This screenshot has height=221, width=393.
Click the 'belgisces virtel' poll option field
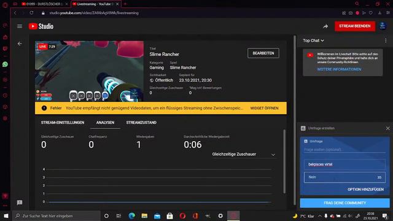(344, 165)
